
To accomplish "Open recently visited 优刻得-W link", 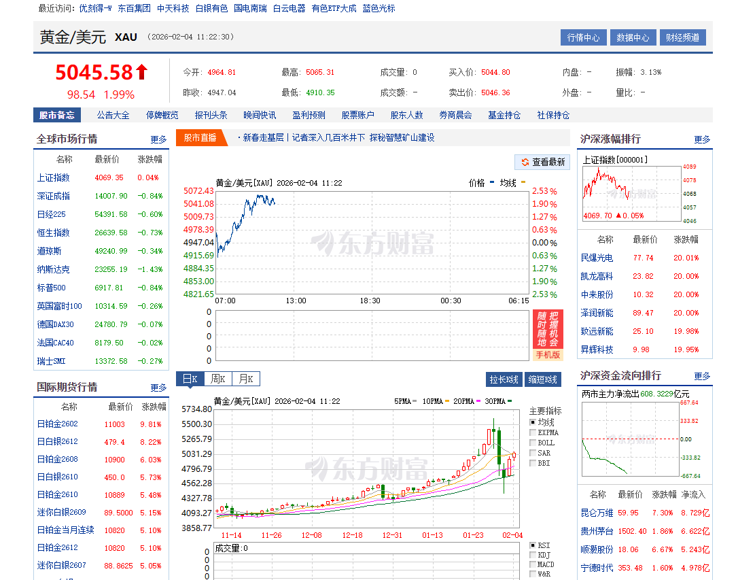I will coord(95,8).
